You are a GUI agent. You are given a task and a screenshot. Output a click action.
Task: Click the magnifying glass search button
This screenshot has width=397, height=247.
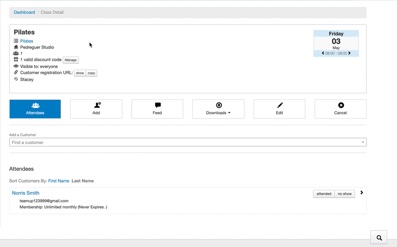(x=379, y=237)
